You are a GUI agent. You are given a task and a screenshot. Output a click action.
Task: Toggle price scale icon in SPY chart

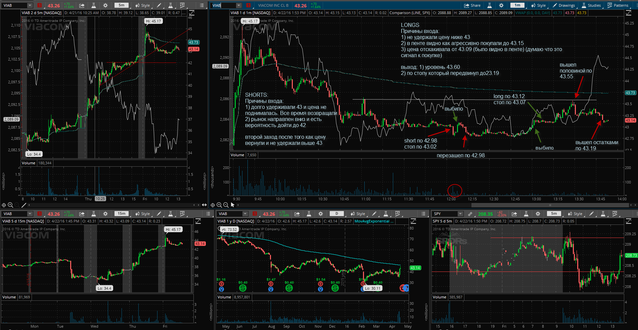click(628, 221)
